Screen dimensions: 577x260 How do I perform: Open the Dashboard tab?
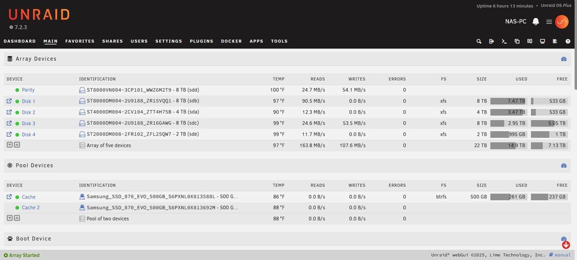point(20,41)
